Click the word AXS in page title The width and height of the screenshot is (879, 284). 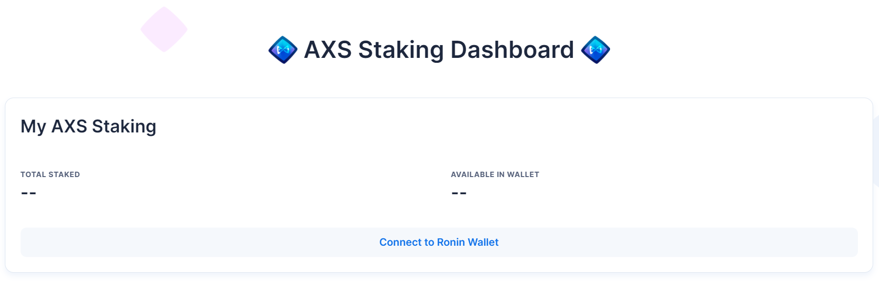point(328,50)
